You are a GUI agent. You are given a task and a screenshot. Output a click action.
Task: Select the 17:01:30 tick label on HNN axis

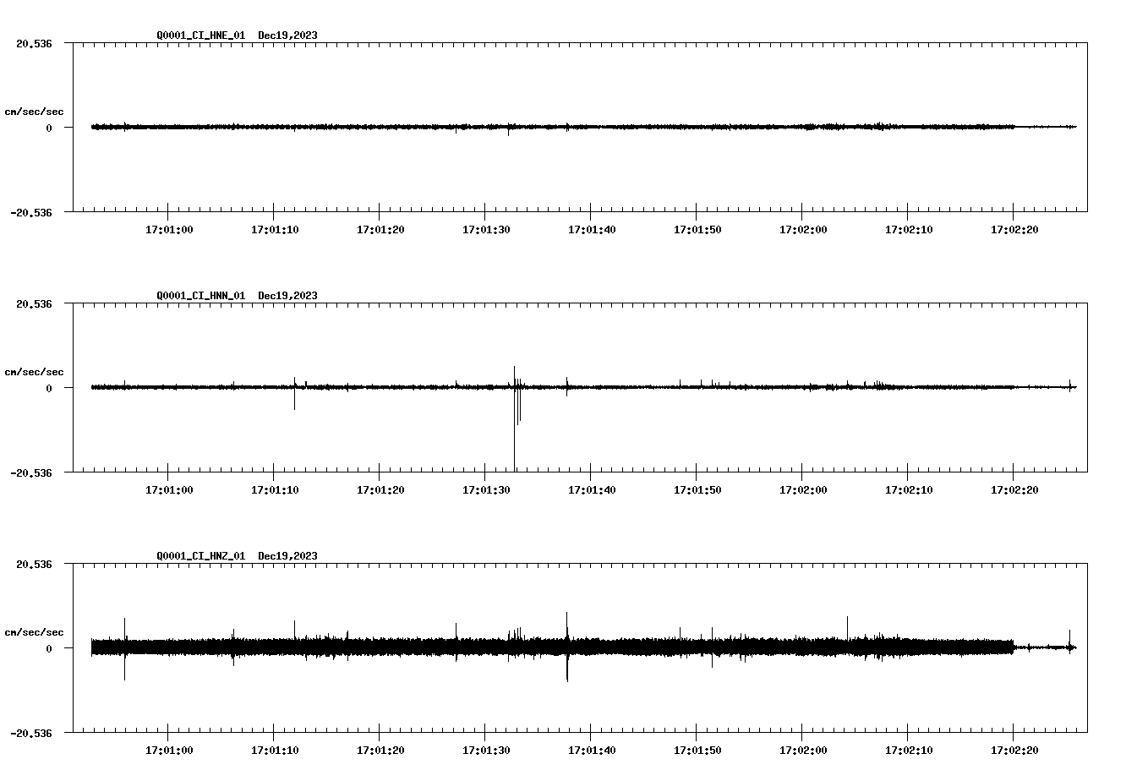486,489
